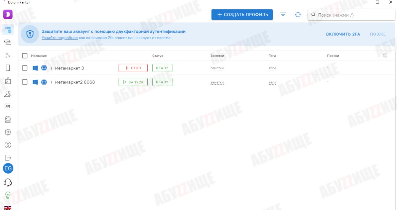Open the Extensions puzzle sidebar icon
Image resolution: width=397 pixels, height=210 pixels.
click(8, 81)
